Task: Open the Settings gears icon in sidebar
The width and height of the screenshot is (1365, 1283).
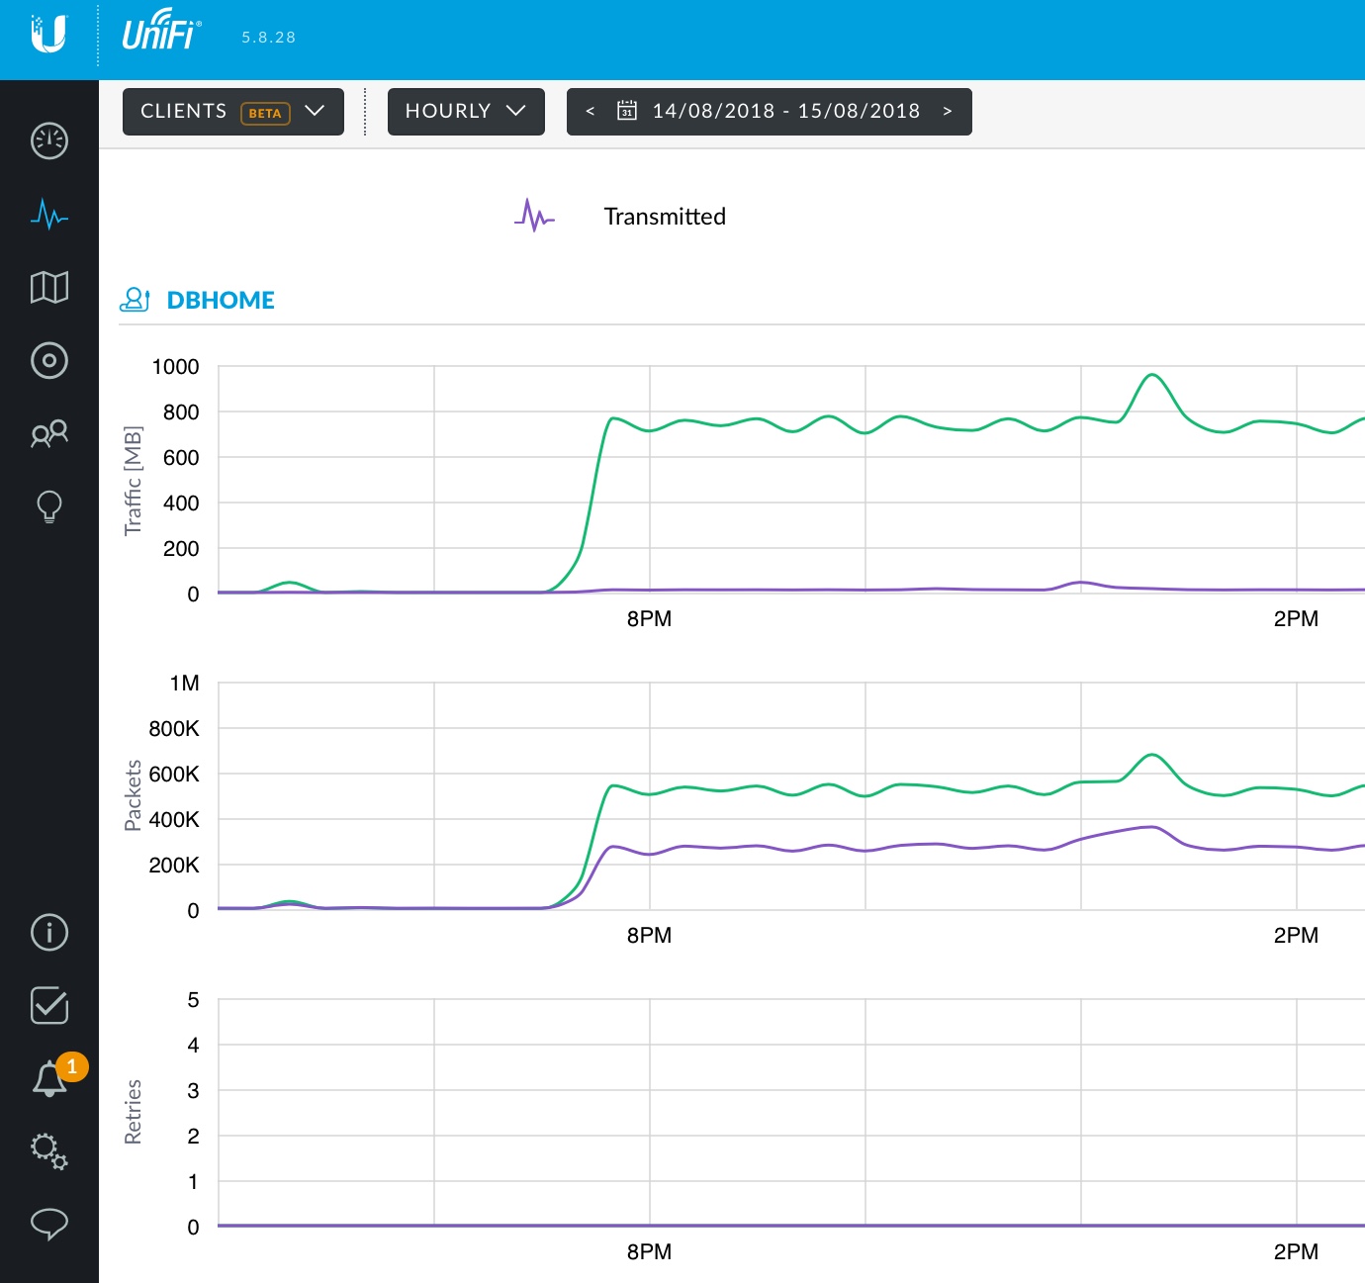Action: (x=49, y=1151)
